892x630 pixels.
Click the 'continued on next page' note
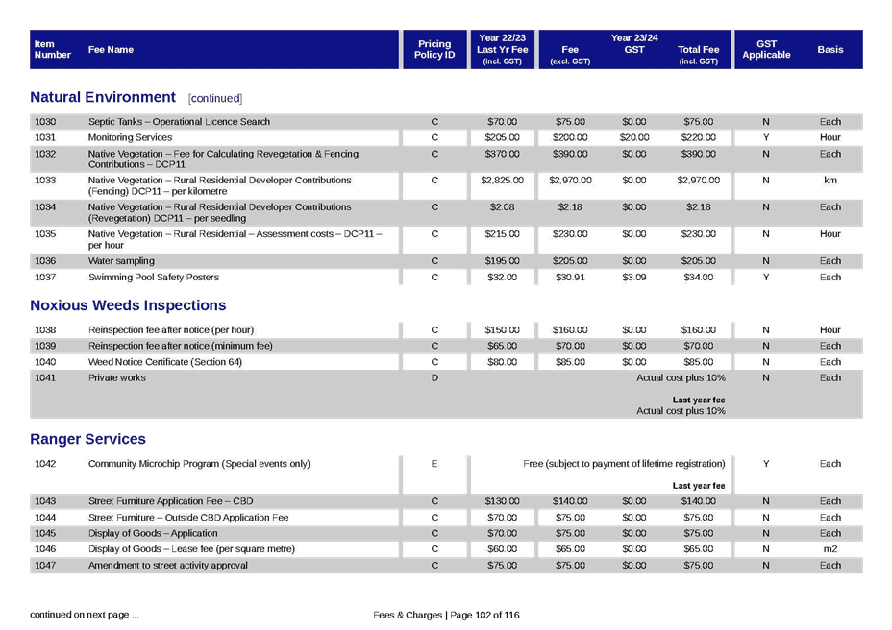tap(85, 615)
